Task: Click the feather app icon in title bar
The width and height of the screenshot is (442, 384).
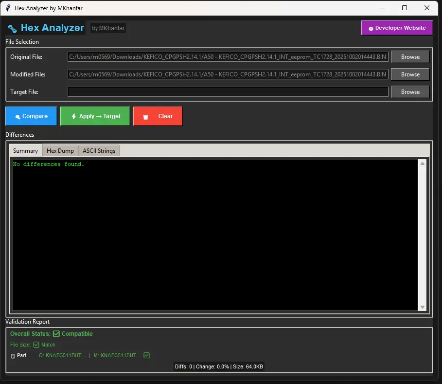Action: (x=8, y=8)
